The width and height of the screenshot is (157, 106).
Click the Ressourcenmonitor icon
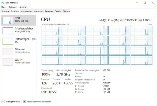25,102
